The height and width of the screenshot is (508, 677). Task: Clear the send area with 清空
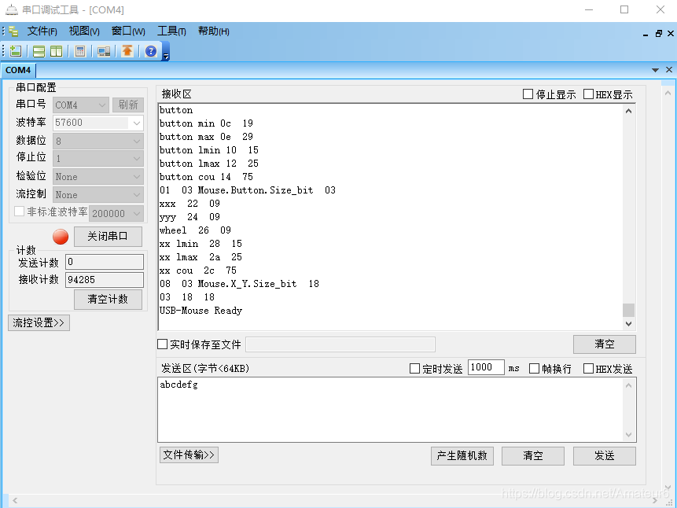click(x=533, y=456)
